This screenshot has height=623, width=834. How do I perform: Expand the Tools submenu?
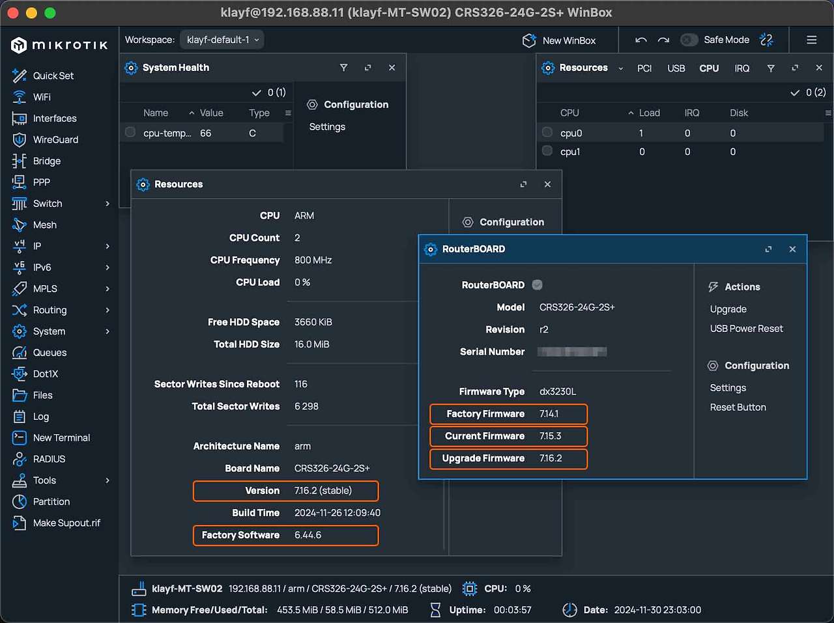108,480
